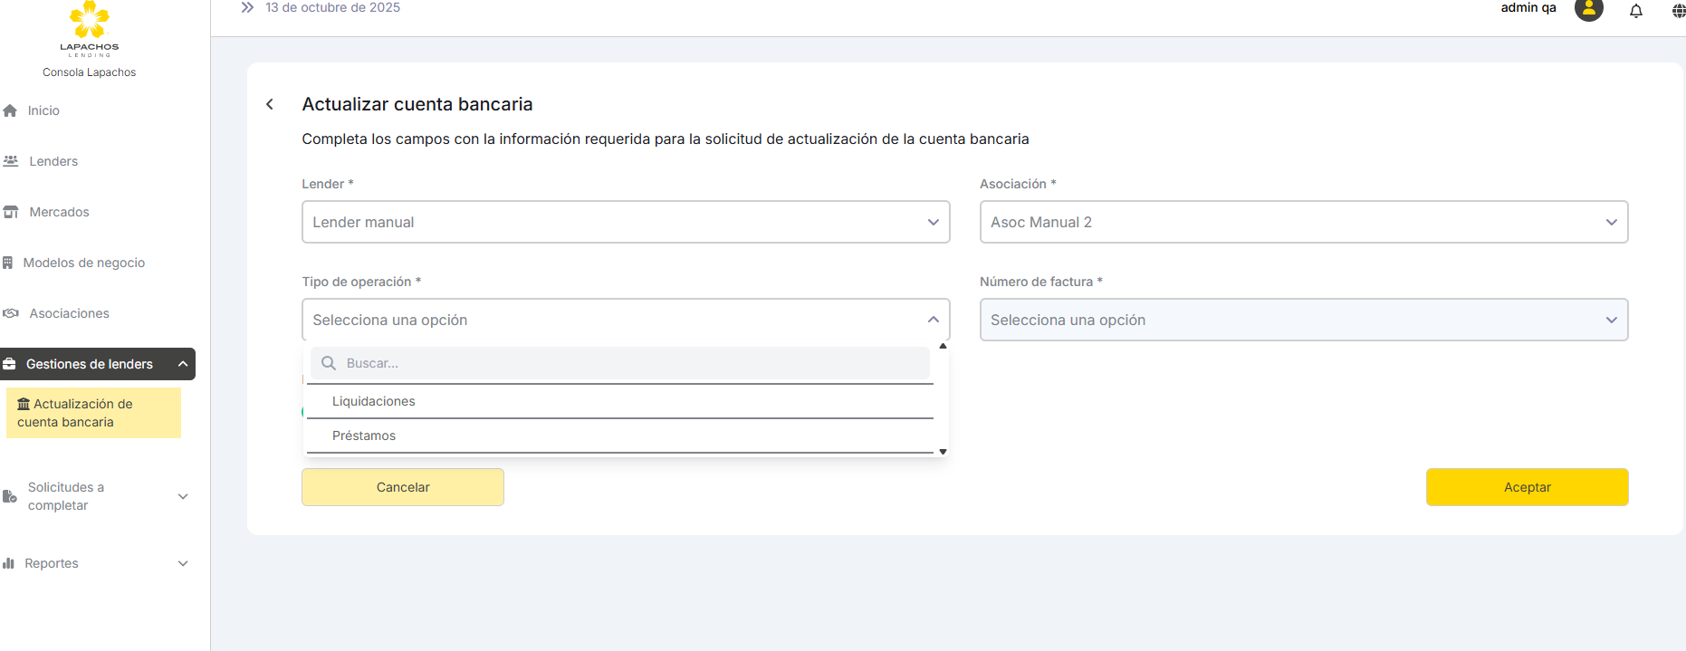Collapse sidebar with double chevron icon
Image resolution: width=1686 pixels, height=651 pixels.
tap(247, 7)
